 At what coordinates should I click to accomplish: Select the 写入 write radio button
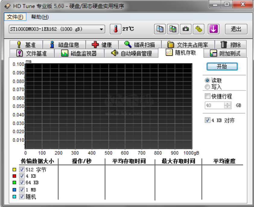[x=207, y=87]
